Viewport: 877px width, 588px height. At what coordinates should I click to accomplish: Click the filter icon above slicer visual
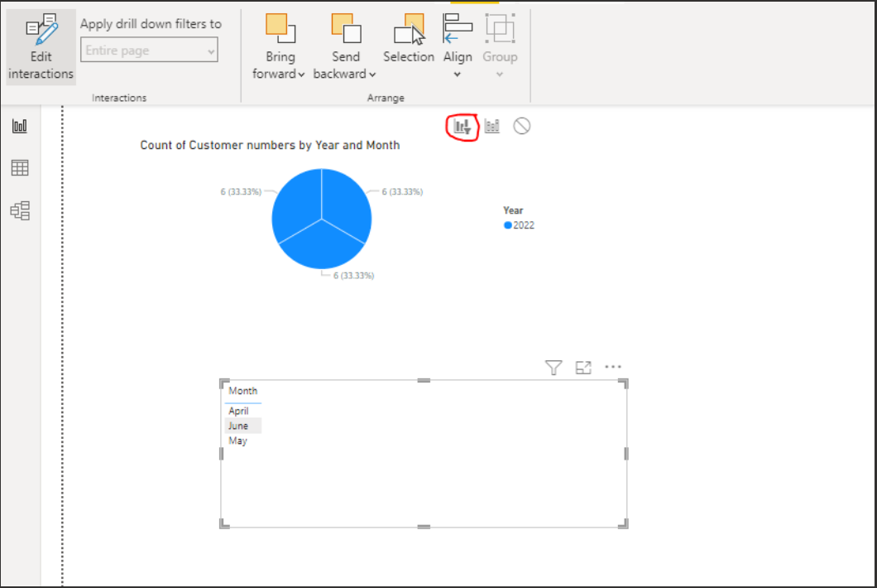[x=554, y=368]
